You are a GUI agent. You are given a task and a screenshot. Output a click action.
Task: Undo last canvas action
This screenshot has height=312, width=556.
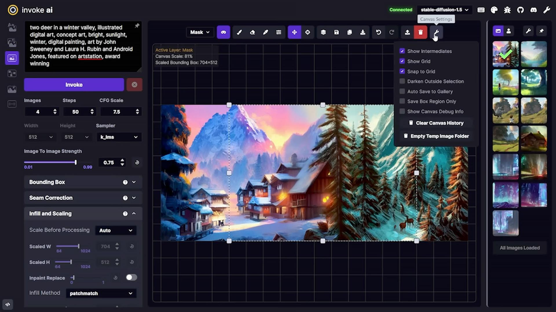click(378, 32)
